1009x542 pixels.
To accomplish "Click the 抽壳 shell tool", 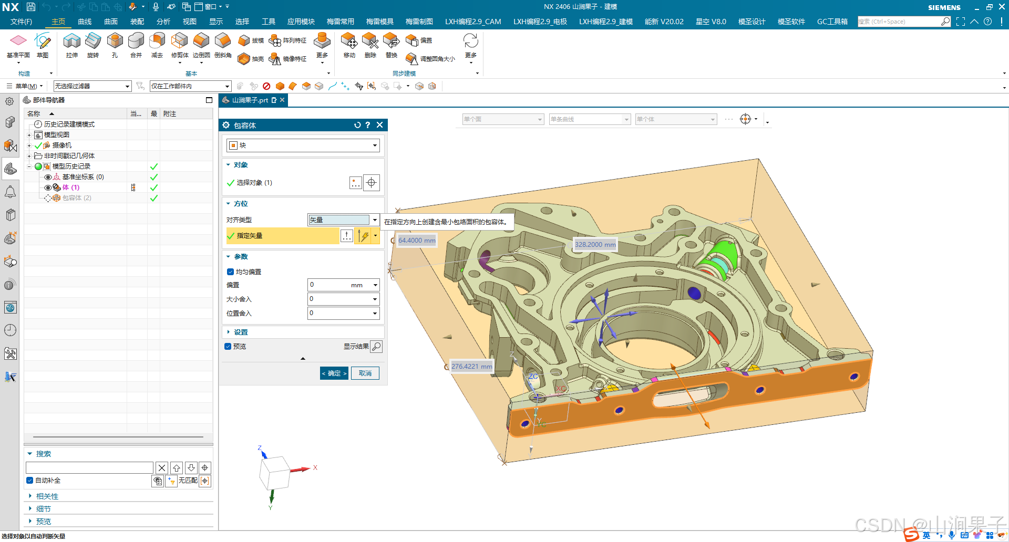I will point(251,59).
